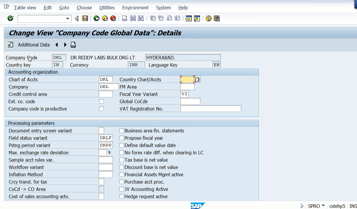The width and height of the screenshot is (357, 209).
Task: Click the collapse command field triangle
Action: [77, 19]
